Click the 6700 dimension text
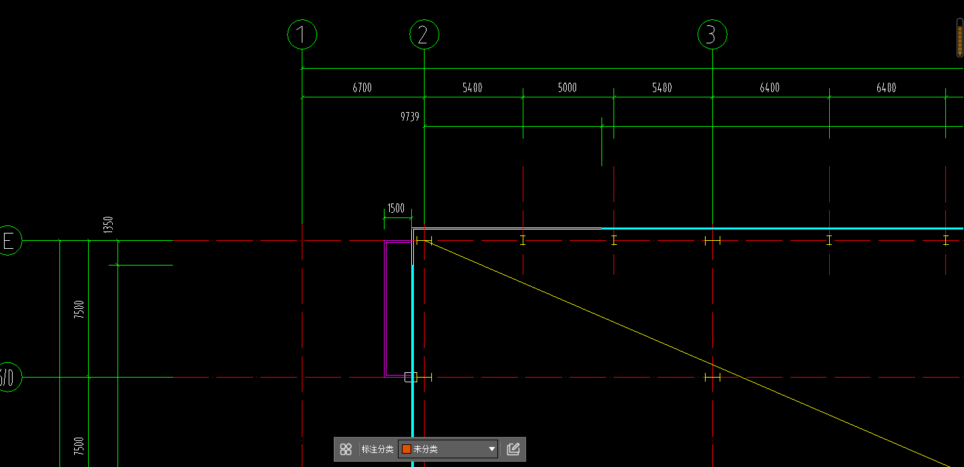Screen dimensions: 964x467 click(362, 88)
